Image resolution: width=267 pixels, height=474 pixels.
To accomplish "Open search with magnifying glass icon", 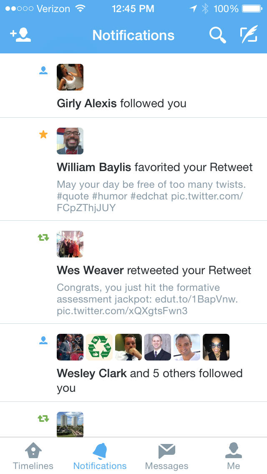I will click(x=218, y=35).
